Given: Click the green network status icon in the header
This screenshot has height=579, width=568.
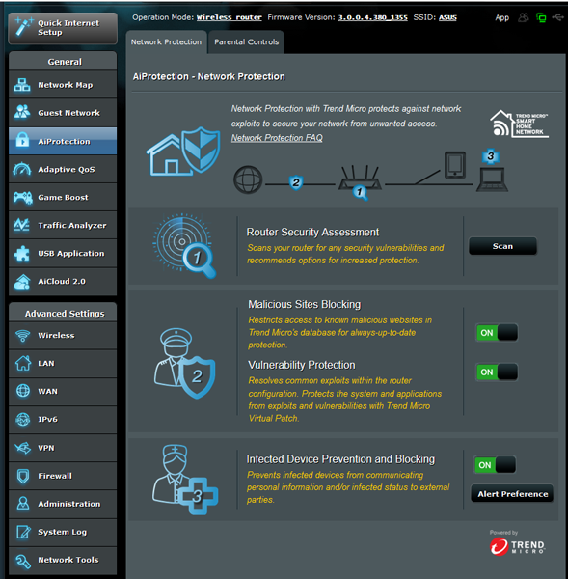Looking at the screenshot, I should click(x=541, y=17).
